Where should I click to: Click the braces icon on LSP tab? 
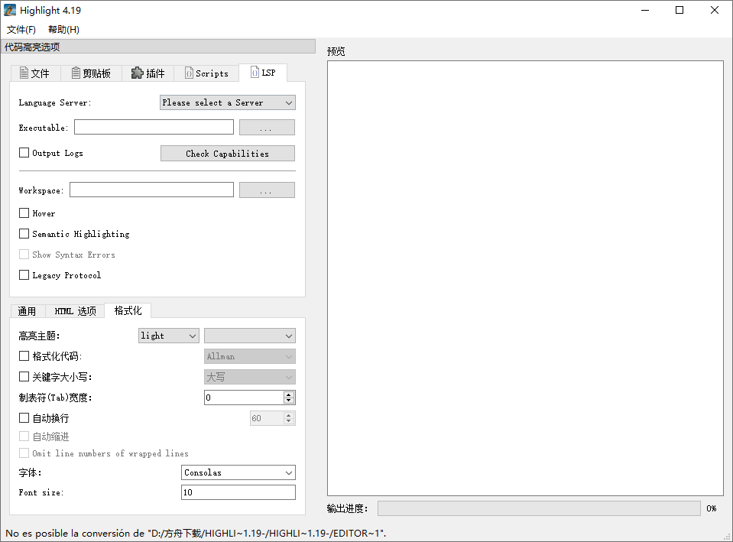click(255, 72)
